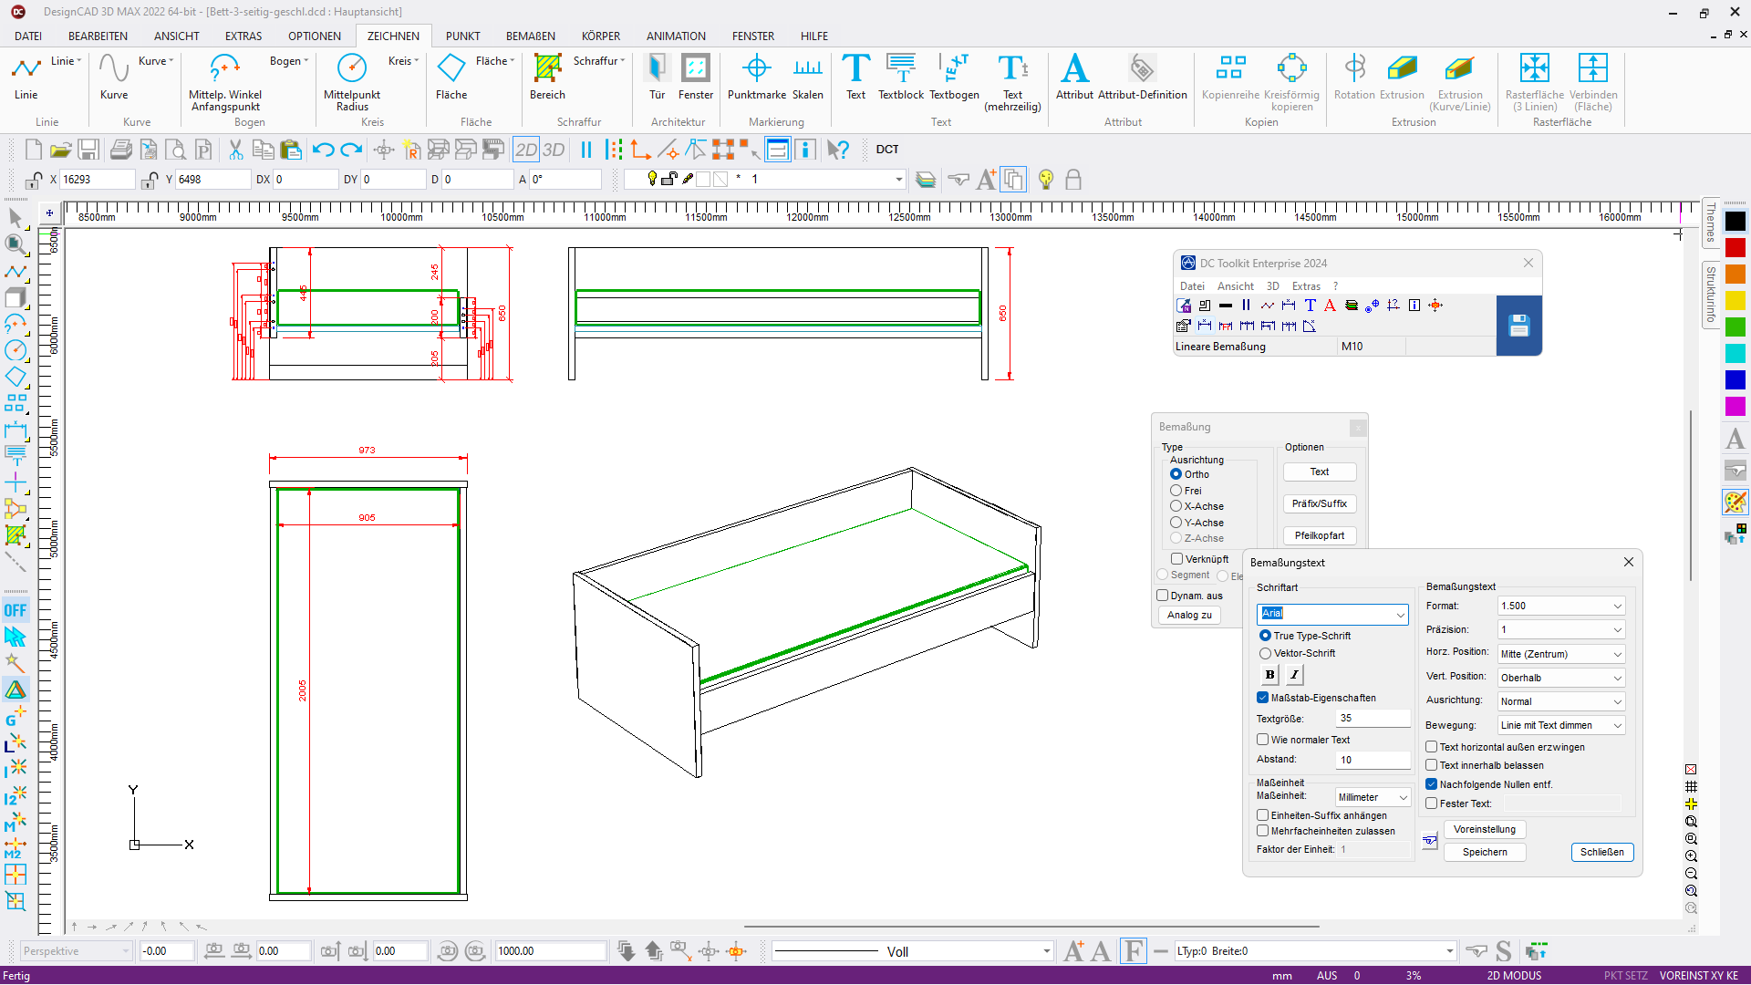Select the Linie drawing tool in ribbon
Viewport: 1751px width, 985px height.
click(26, 77)
